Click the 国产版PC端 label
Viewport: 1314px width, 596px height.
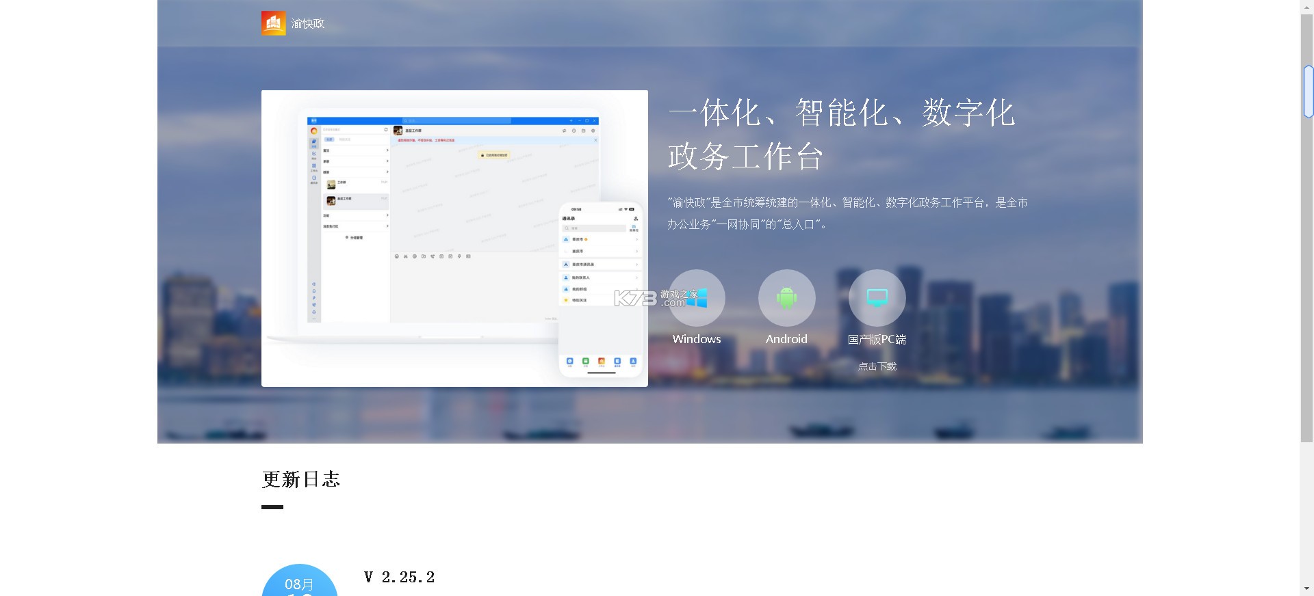(877, 339)
